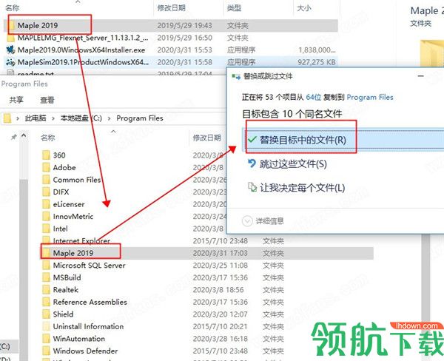The width and height of the screenshot is (444, 361).
Task: Expand the chevron after 本地磁盘 (C:)
Action: (110, 118)
